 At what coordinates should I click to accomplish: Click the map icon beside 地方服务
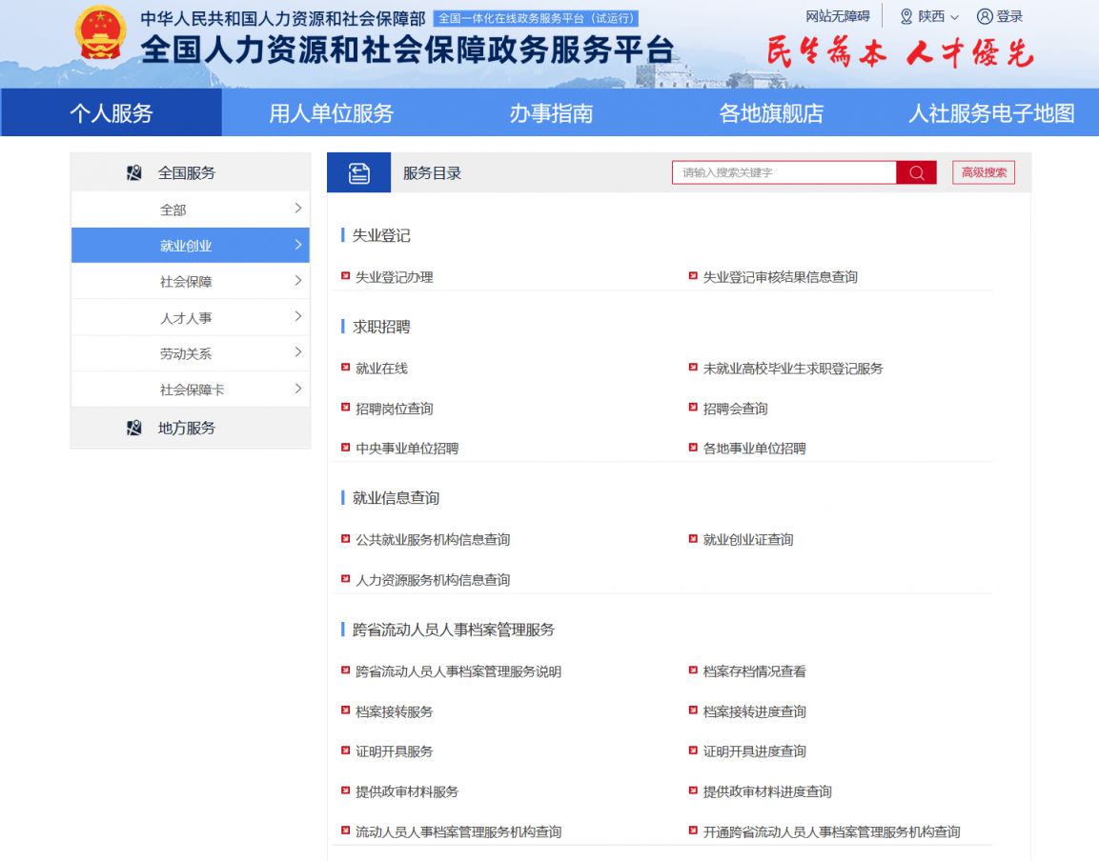pos(134,429)
